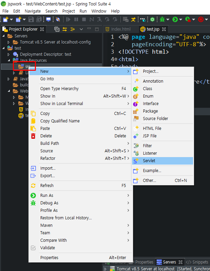Click the green Debug bug toolbar icon
Screen dimensions: 210x271
click(162, 19)
